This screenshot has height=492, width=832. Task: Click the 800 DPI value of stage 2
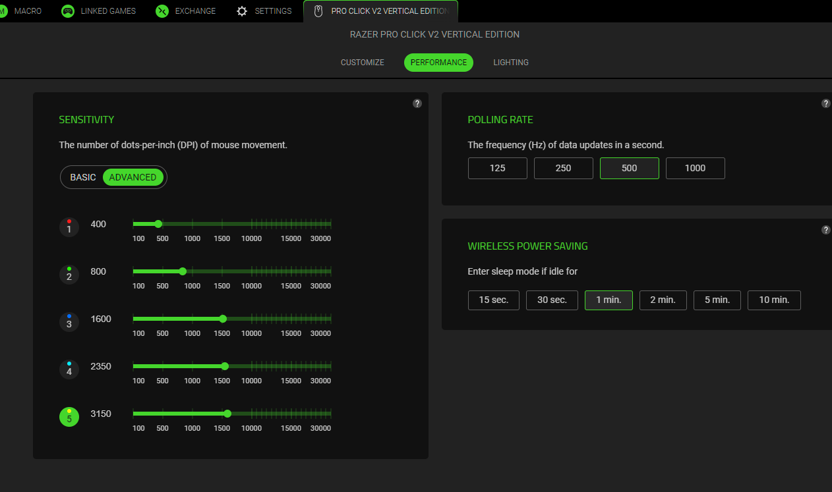98,271
